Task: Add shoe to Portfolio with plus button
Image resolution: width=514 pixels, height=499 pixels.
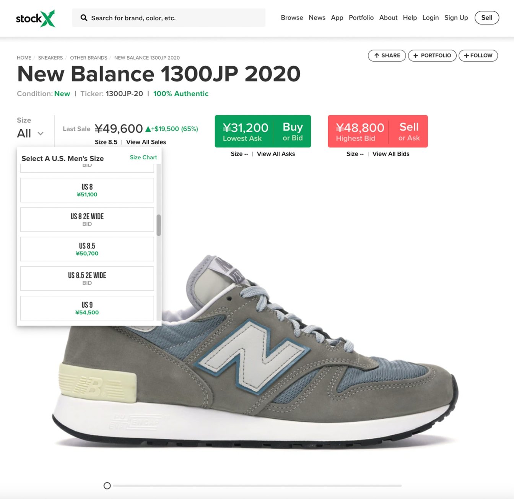Action: pyautogui.click(x=432, y=55)
